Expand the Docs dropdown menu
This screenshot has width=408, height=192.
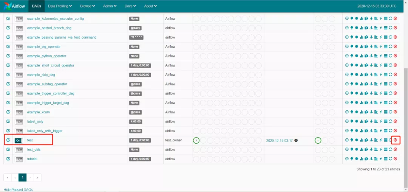[131, 6]
